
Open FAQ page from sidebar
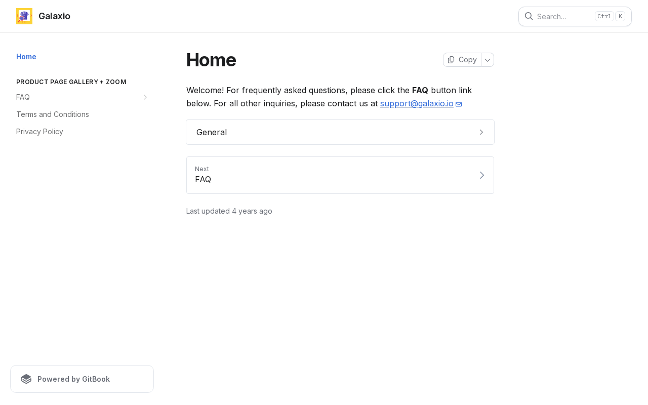[23, 97]
